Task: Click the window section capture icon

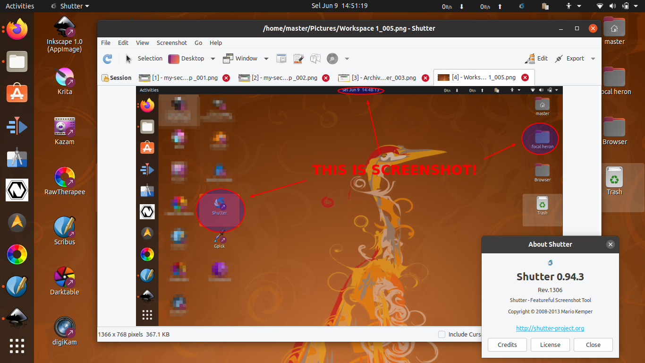Action: pos(281,59)
